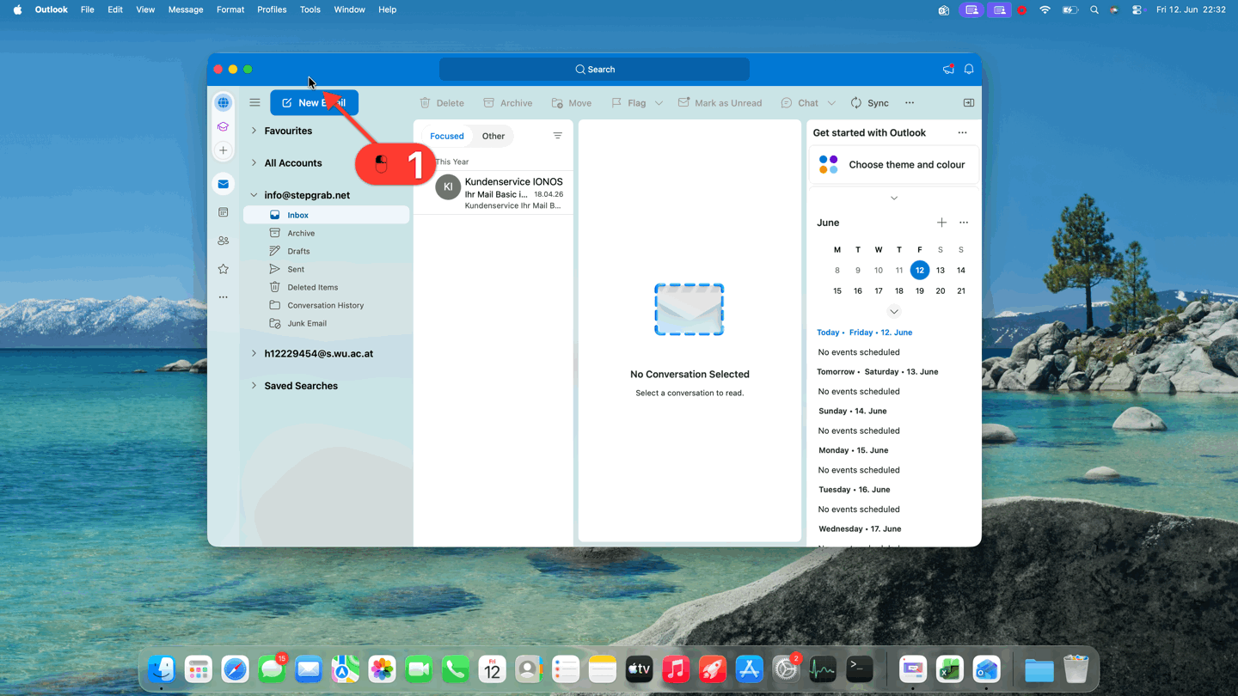Open the Profiles menu
The image size is (1238, 696).
(x=272, y=9)
